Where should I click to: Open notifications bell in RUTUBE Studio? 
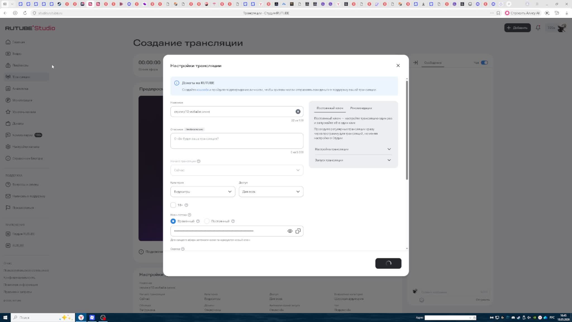[538, 28]
